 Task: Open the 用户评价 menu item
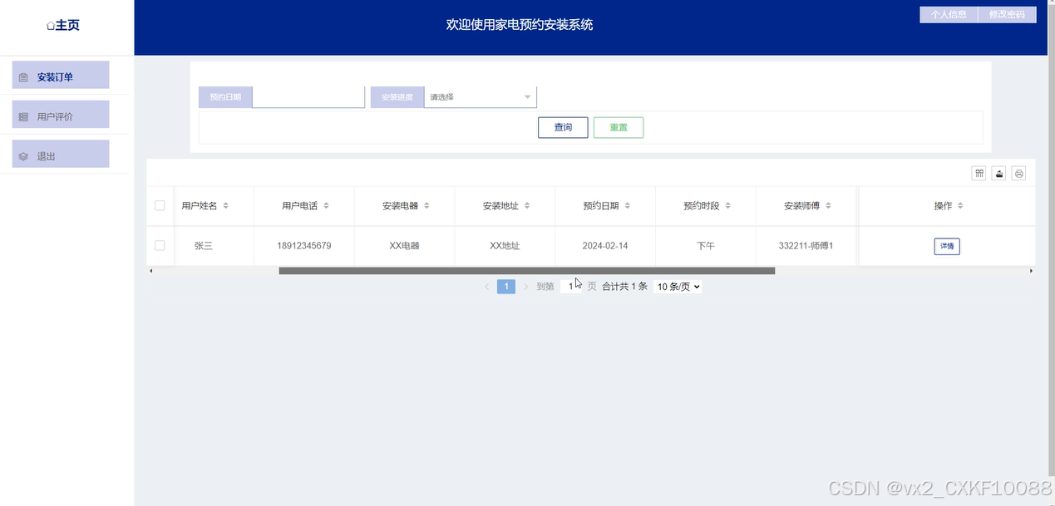61,115
